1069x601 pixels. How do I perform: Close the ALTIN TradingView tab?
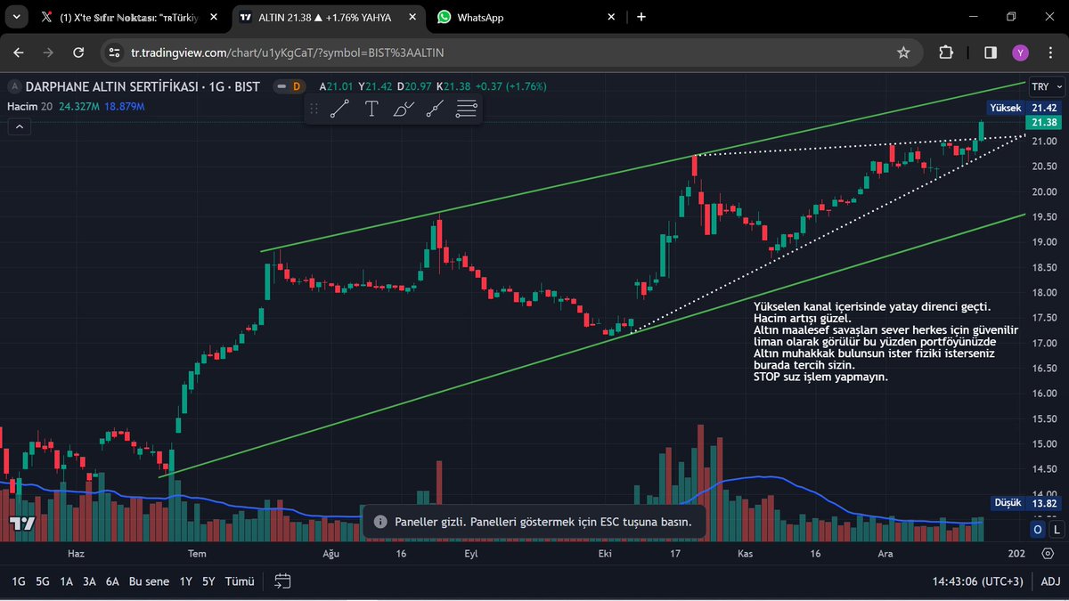(x=412, y=17)
